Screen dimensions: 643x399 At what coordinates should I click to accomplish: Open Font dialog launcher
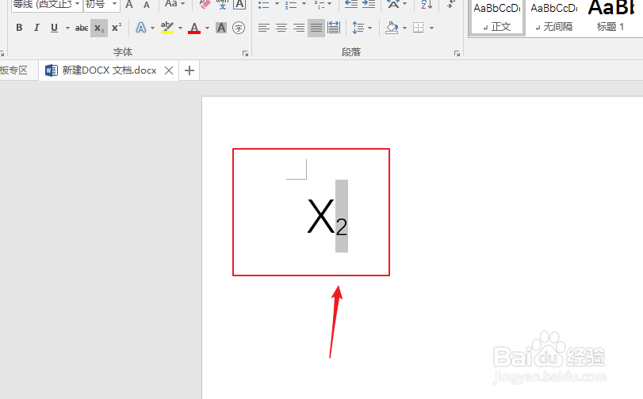pos(245,53)
